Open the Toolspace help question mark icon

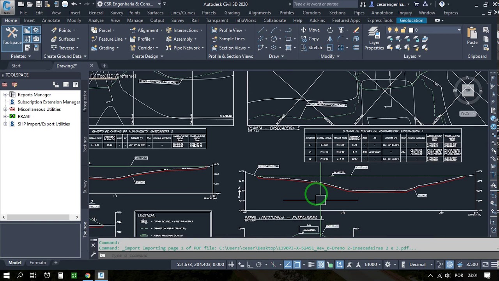76,84
